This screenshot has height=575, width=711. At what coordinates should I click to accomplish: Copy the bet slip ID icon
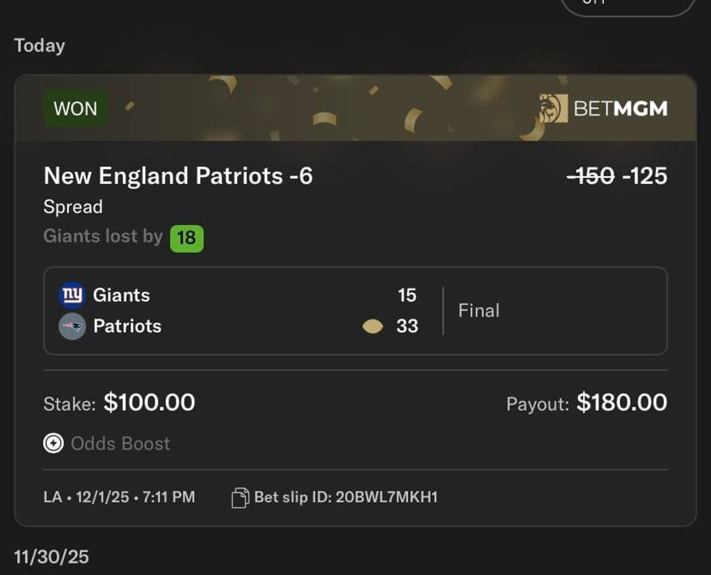pos(240,498)
